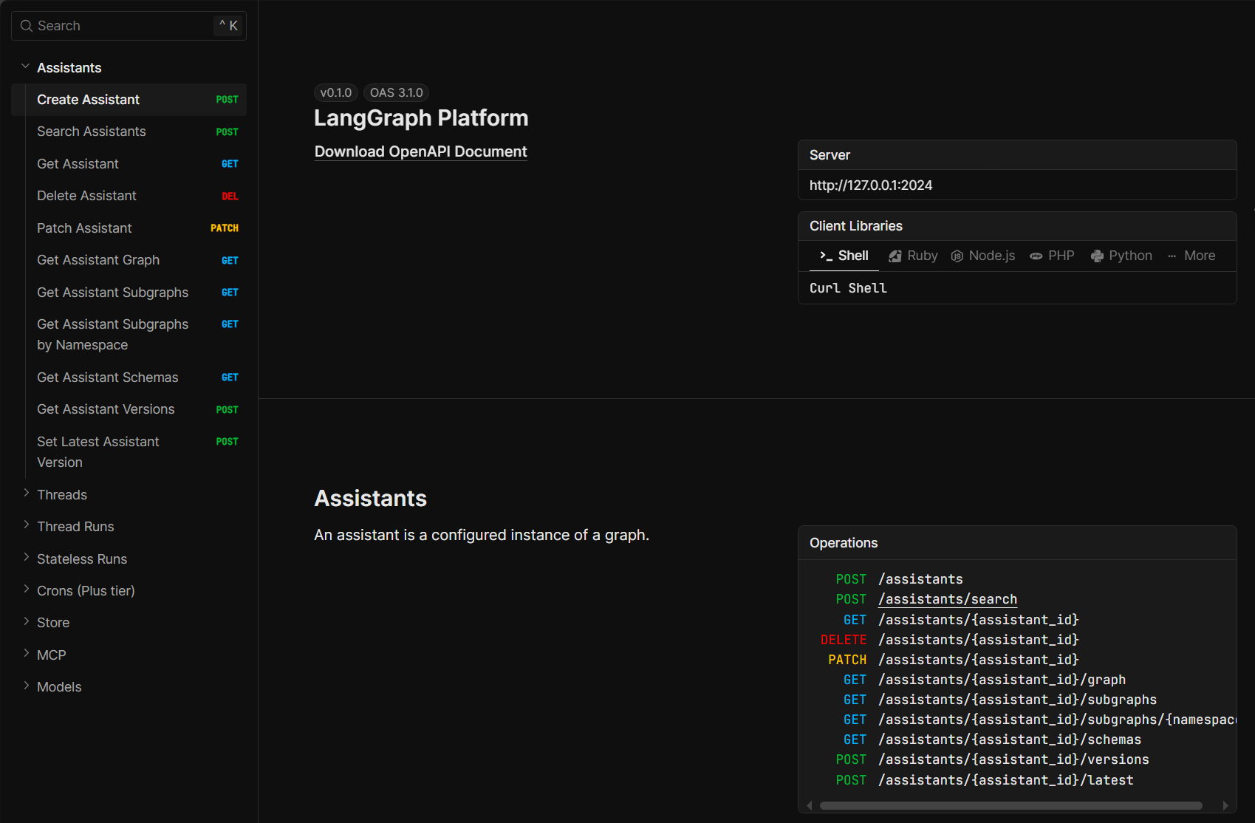
Task: Expand the Stateless Runs section
Action: 26,558
